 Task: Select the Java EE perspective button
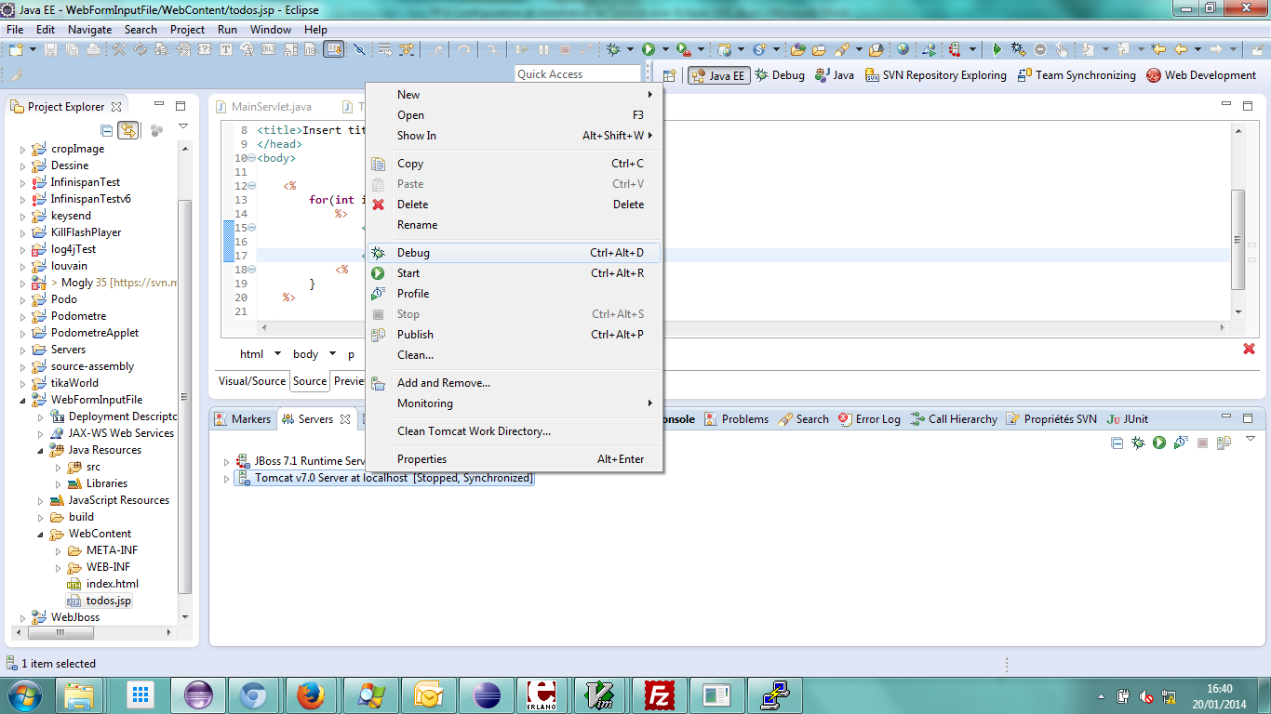pos(718,75)
